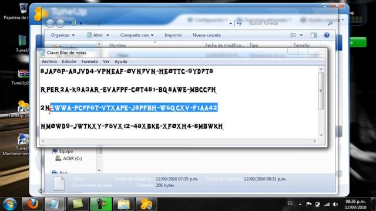Open Firefox from the taskbar

[x=33, y=204]
